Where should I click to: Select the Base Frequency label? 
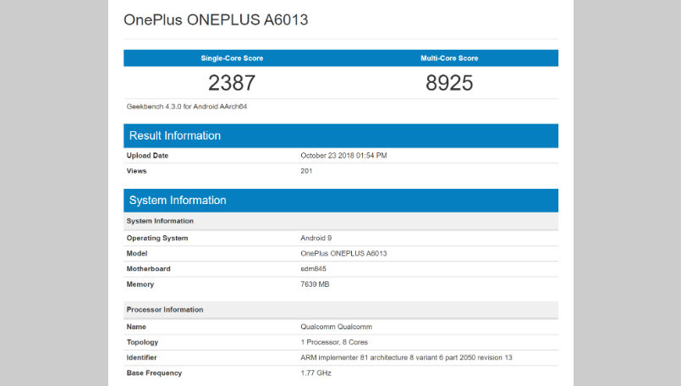click(x=154, y=373)
